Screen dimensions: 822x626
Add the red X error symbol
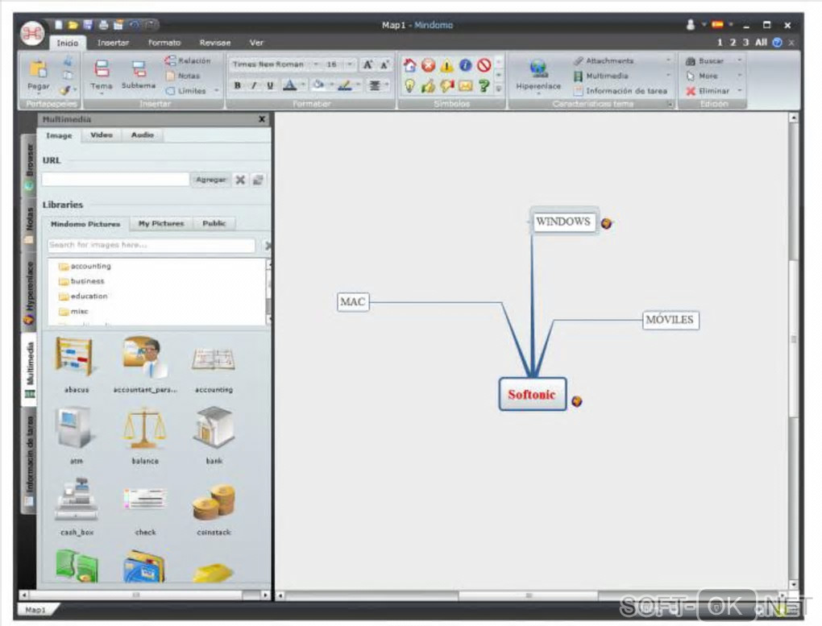click(428, 65)
